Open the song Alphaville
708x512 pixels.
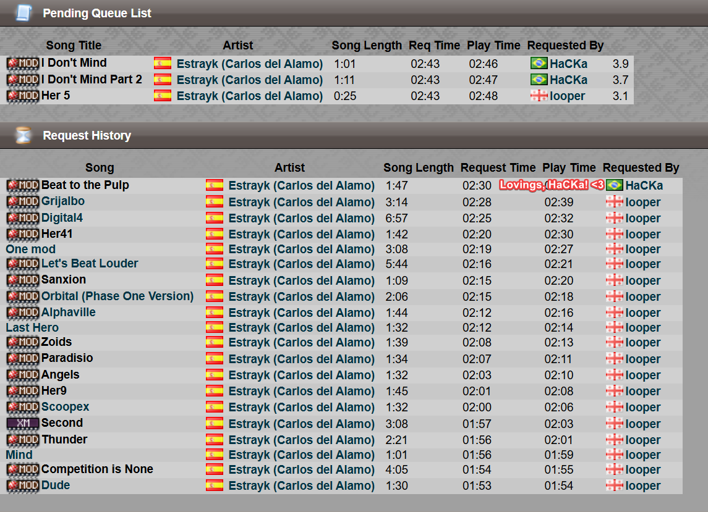click(68, 313)
